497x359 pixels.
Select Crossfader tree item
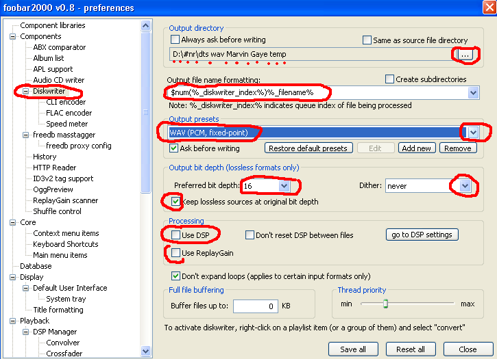[x=64, y=354]
